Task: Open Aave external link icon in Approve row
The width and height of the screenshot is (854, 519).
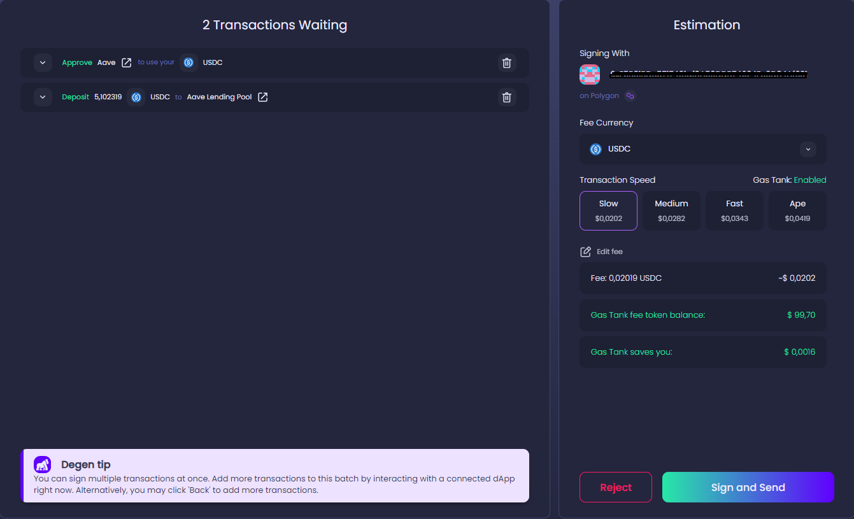Action: (x=127, y=62)
